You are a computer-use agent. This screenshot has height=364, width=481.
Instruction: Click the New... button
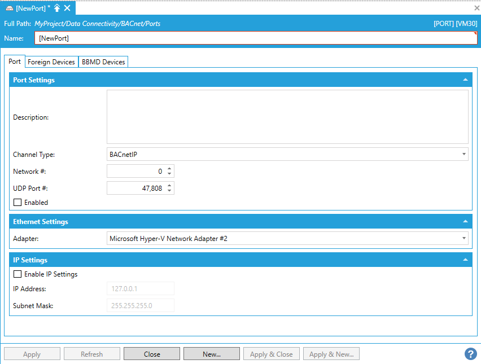coord(212,354)
